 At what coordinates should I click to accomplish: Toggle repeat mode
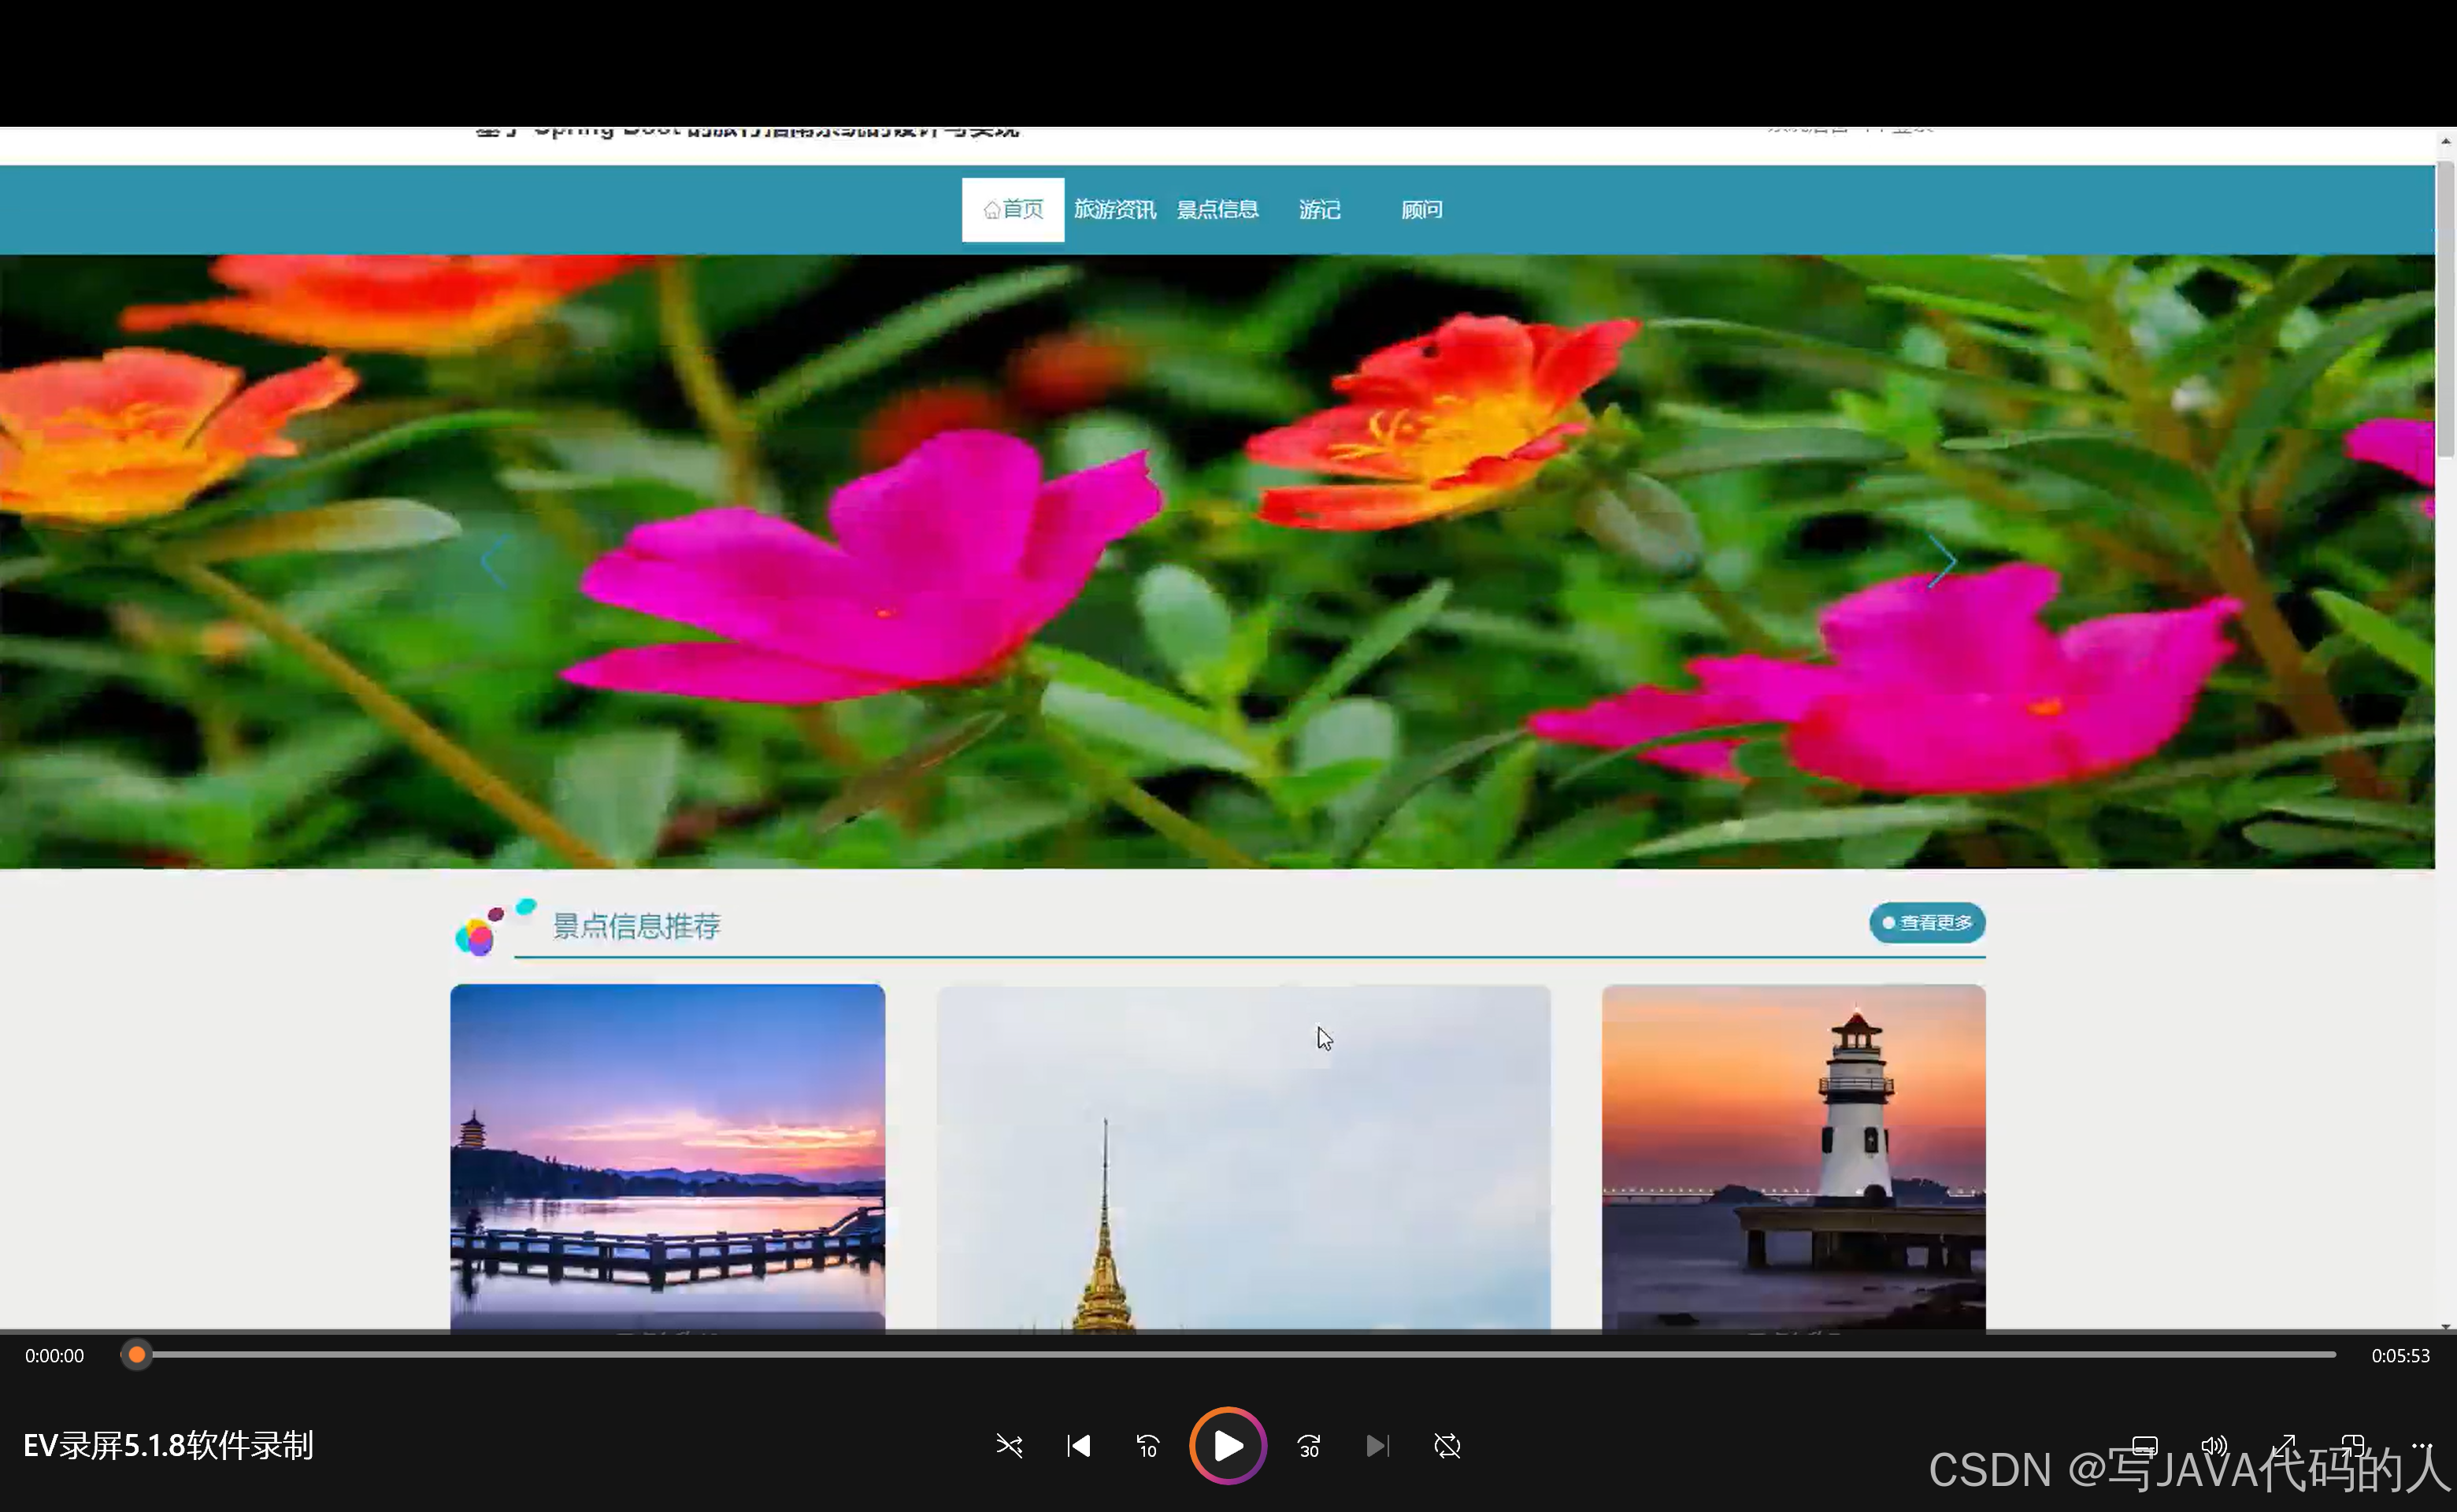pos(1447,1446)
